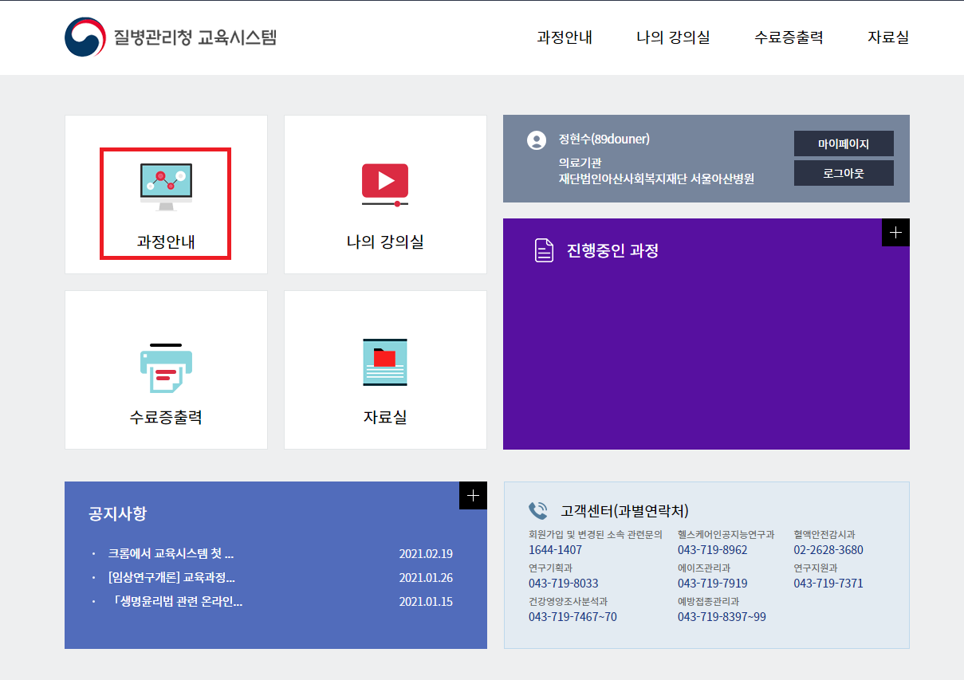Click phone number 02-2628-3680

click(x=828, y=550)
